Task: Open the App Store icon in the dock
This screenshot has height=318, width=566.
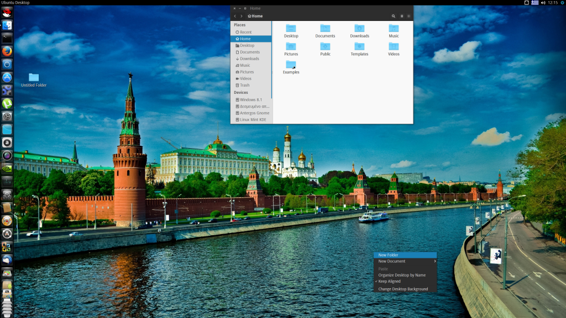Action: coord(7,77)
